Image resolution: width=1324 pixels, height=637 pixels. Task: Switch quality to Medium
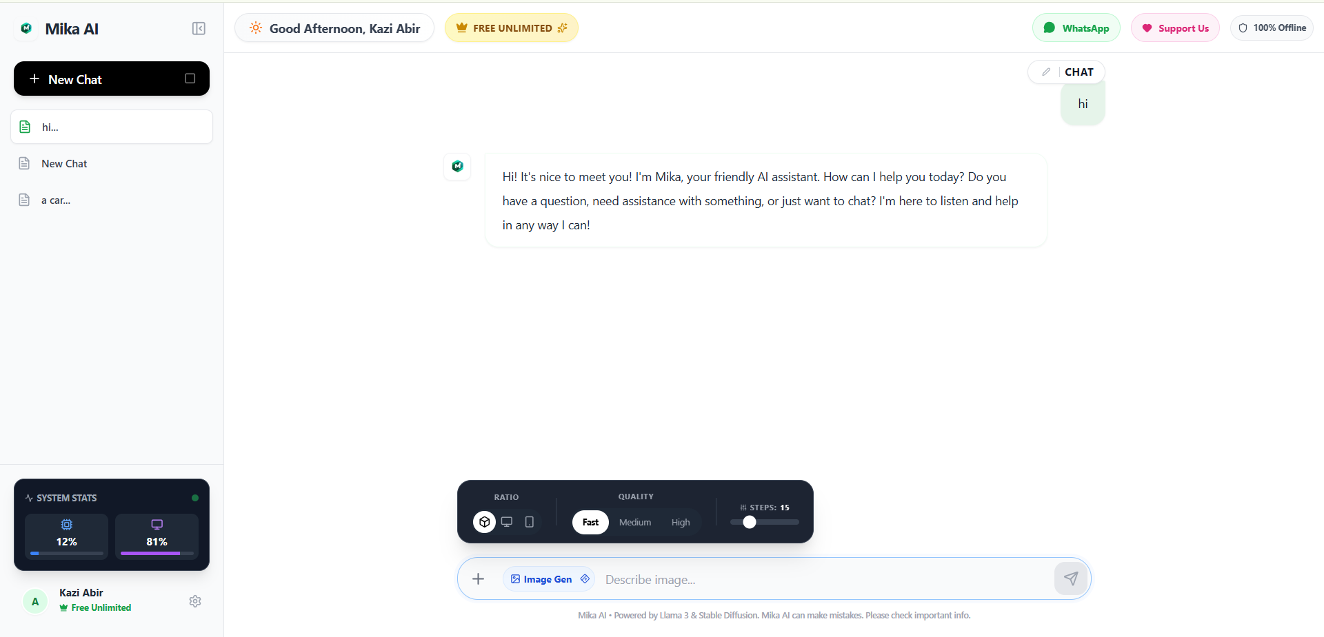pos(634,522)
